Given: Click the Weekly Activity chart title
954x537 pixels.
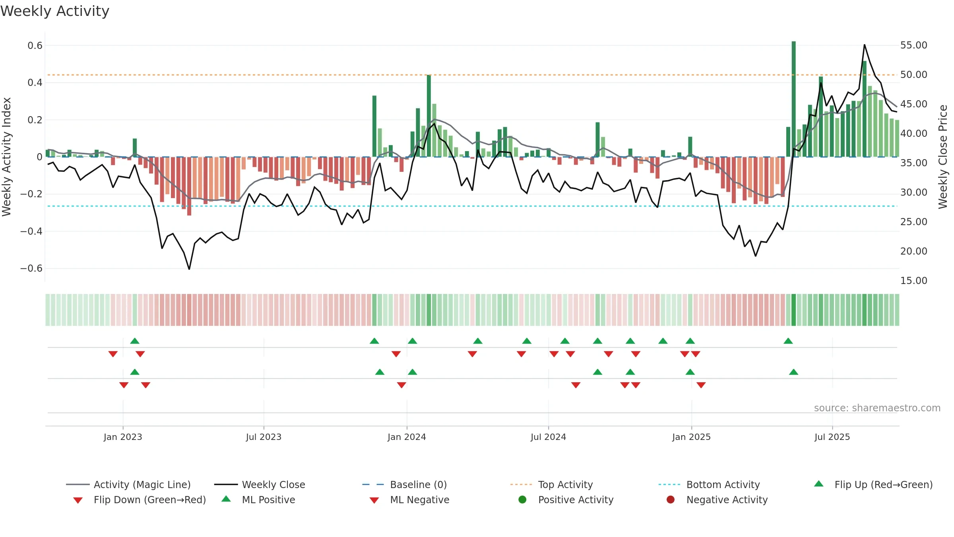Looking at the screenshot, I should [x=55, y=11].
